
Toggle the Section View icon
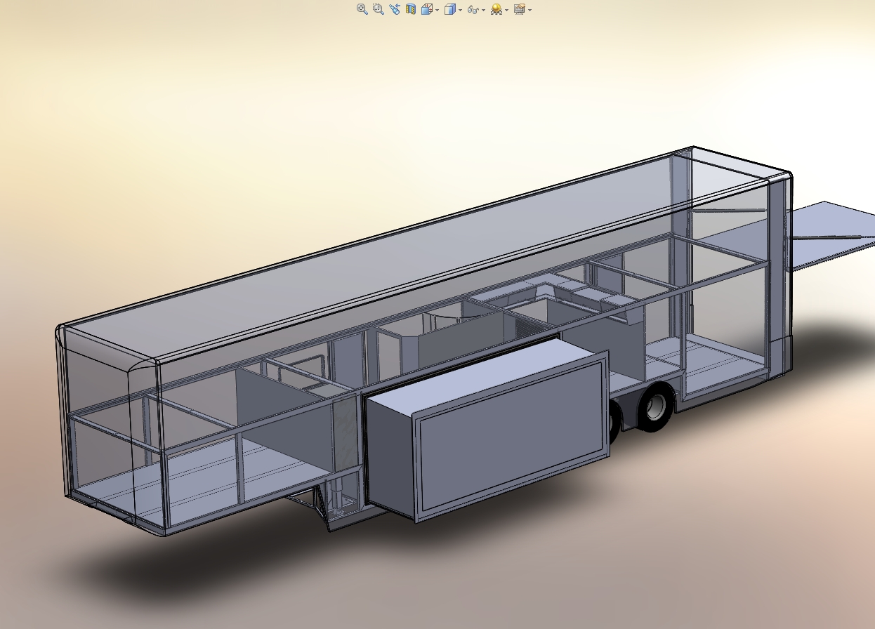(x=411, y=9)
